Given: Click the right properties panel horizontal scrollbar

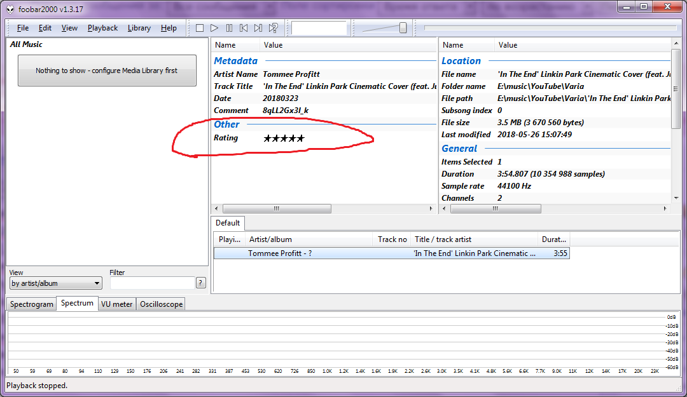Looking at the screenshot, I should (x=496, y=209).
